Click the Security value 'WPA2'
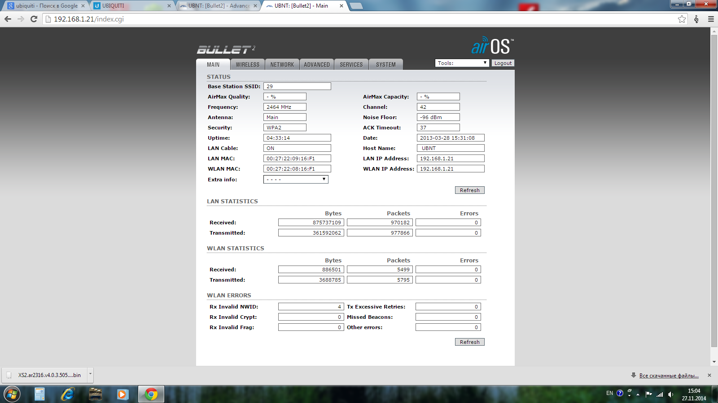This screenshot has height=403, width=718. point(285,128)
